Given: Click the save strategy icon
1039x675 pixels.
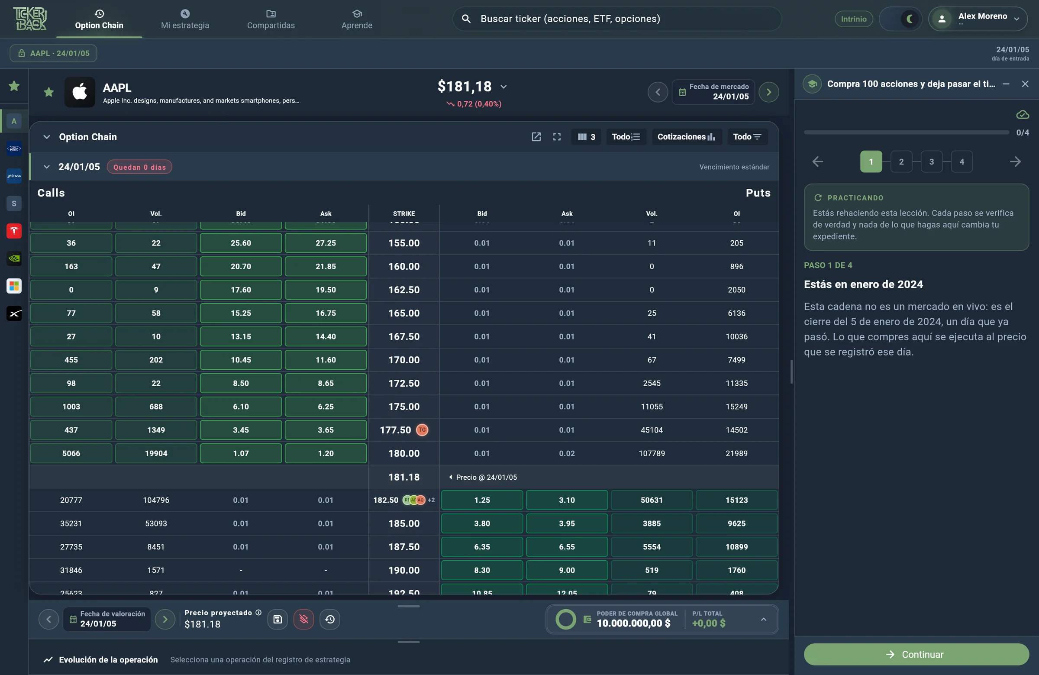Looking at the screenshot, I should click(x=277, y=619).
